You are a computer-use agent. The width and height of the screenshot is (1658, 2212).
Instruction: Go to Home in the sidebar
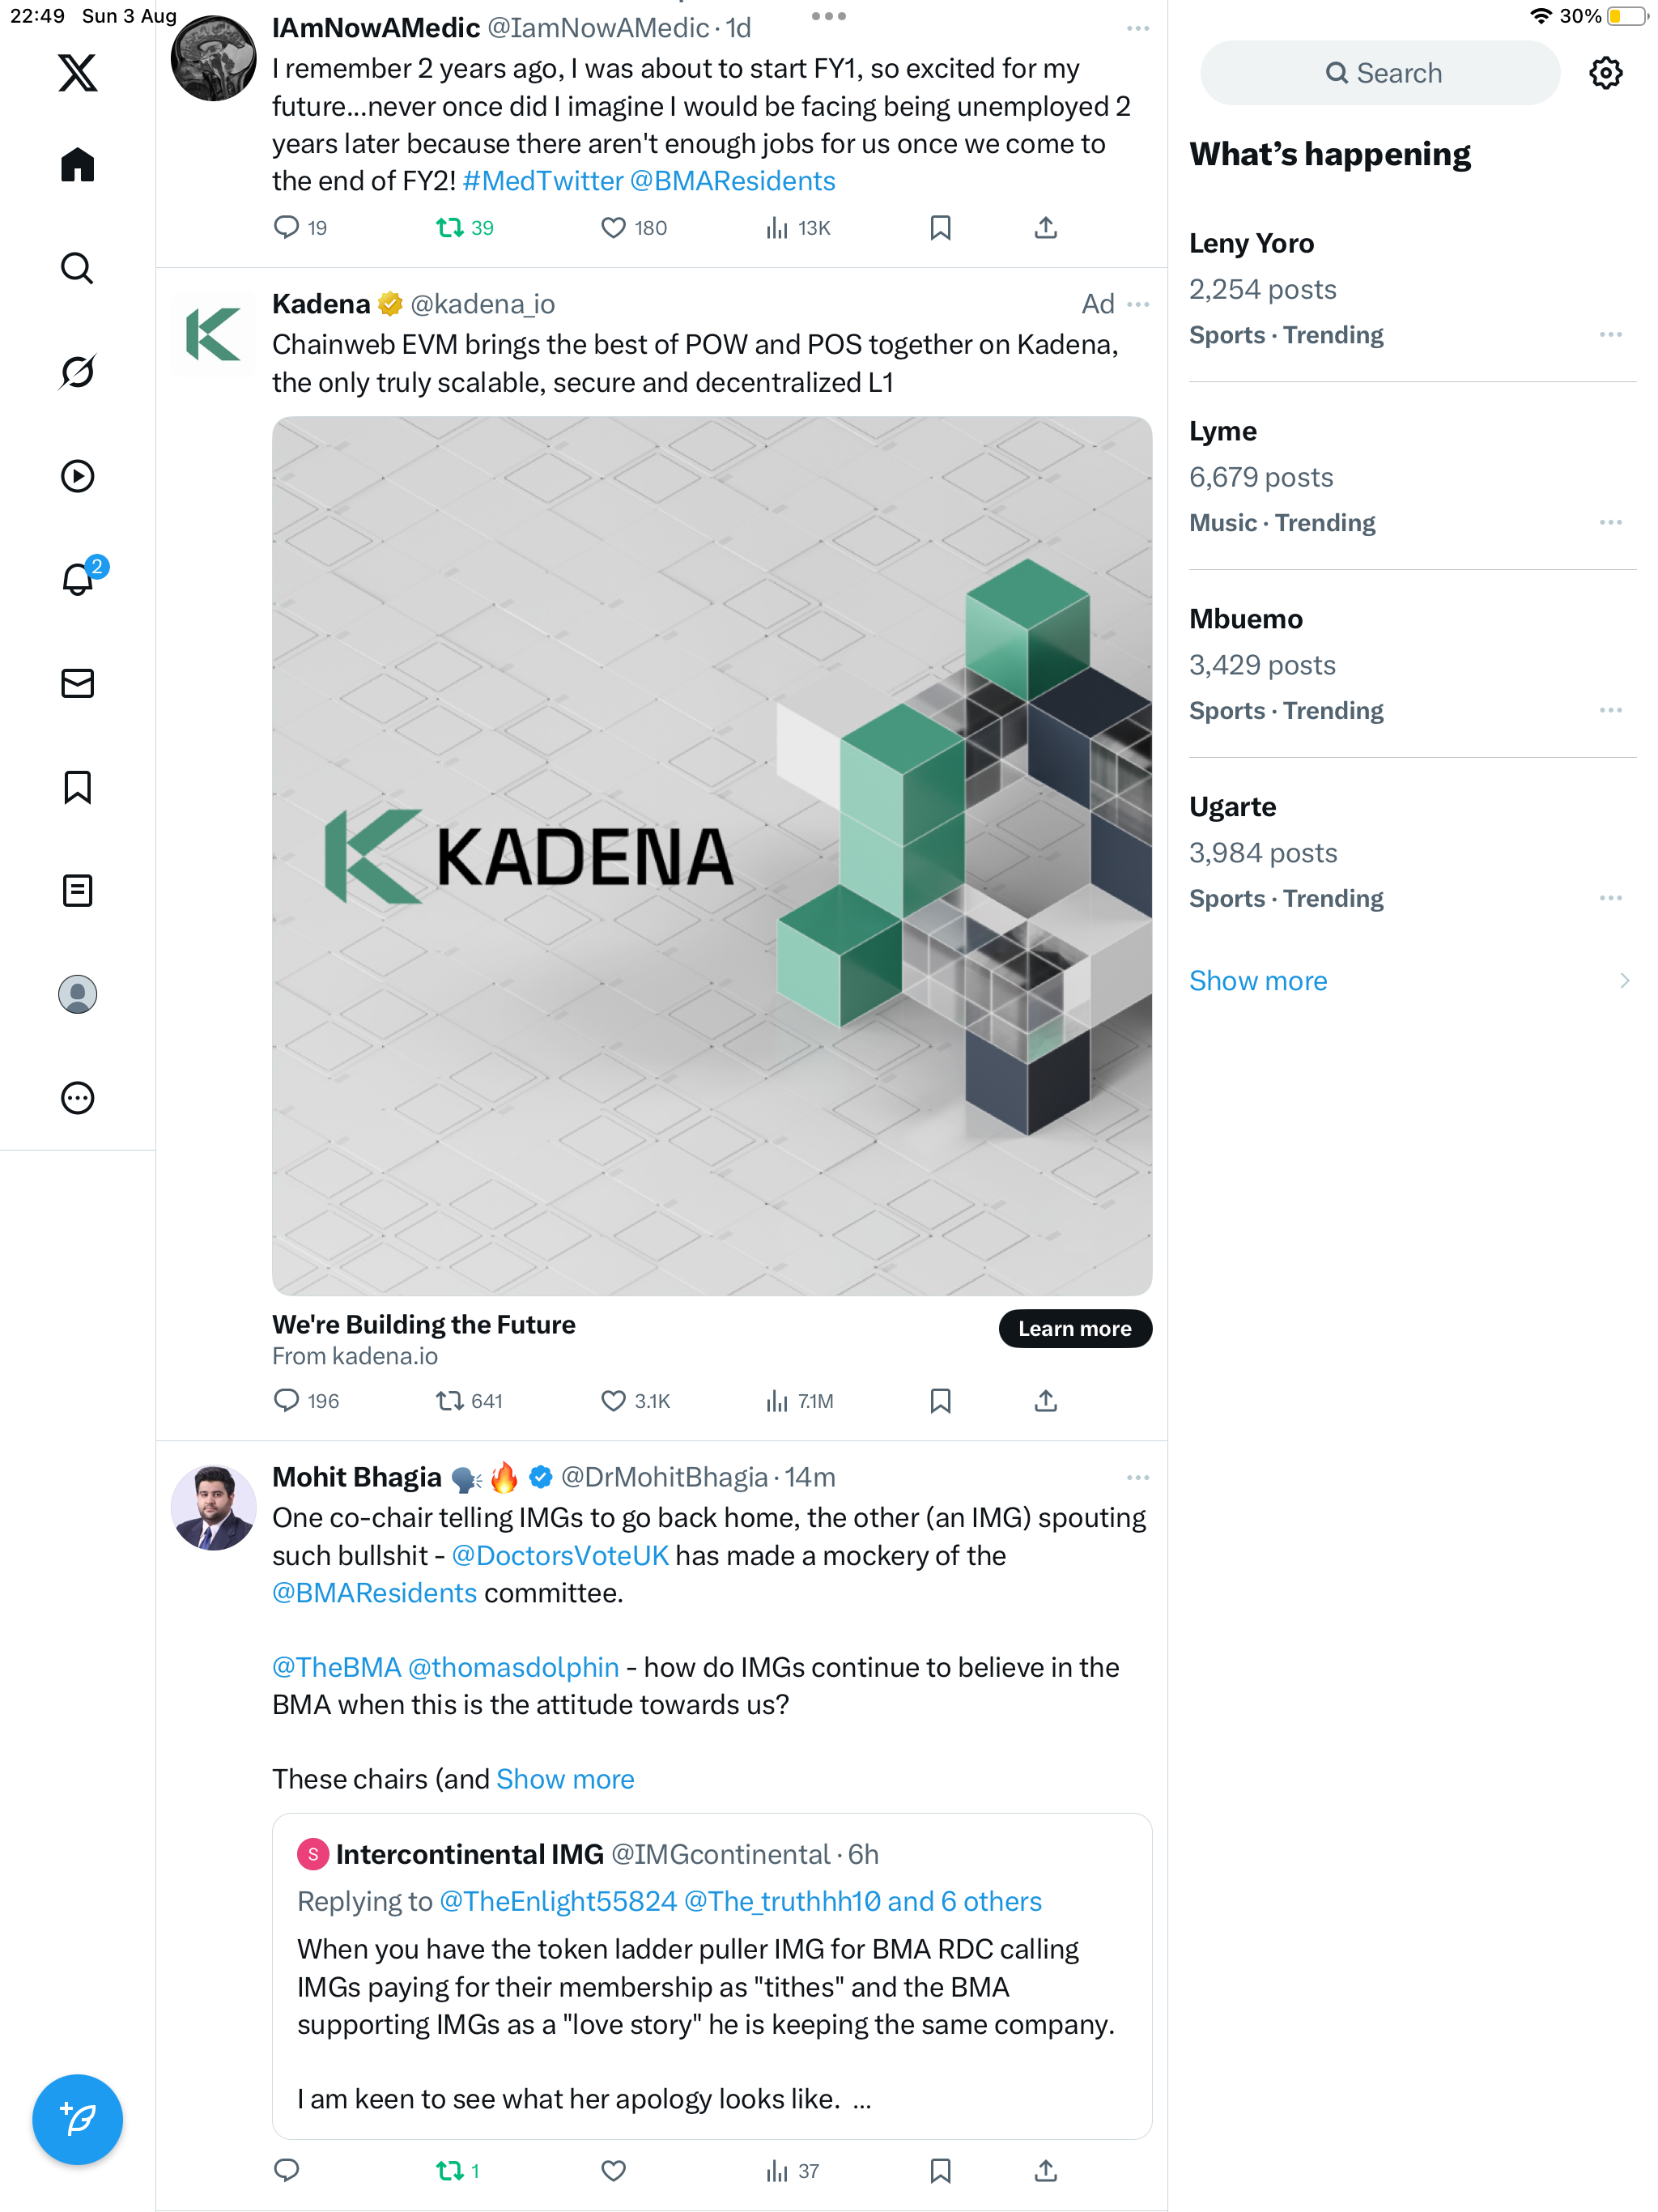click(x=77, y=165)
